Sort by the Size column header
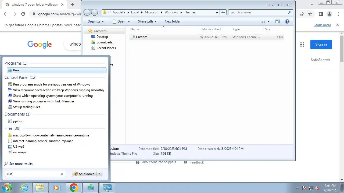 [274, 29]
